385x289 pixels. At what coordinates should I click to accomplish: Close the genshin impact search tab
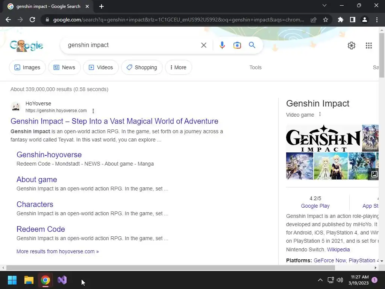tap(87, 6)
